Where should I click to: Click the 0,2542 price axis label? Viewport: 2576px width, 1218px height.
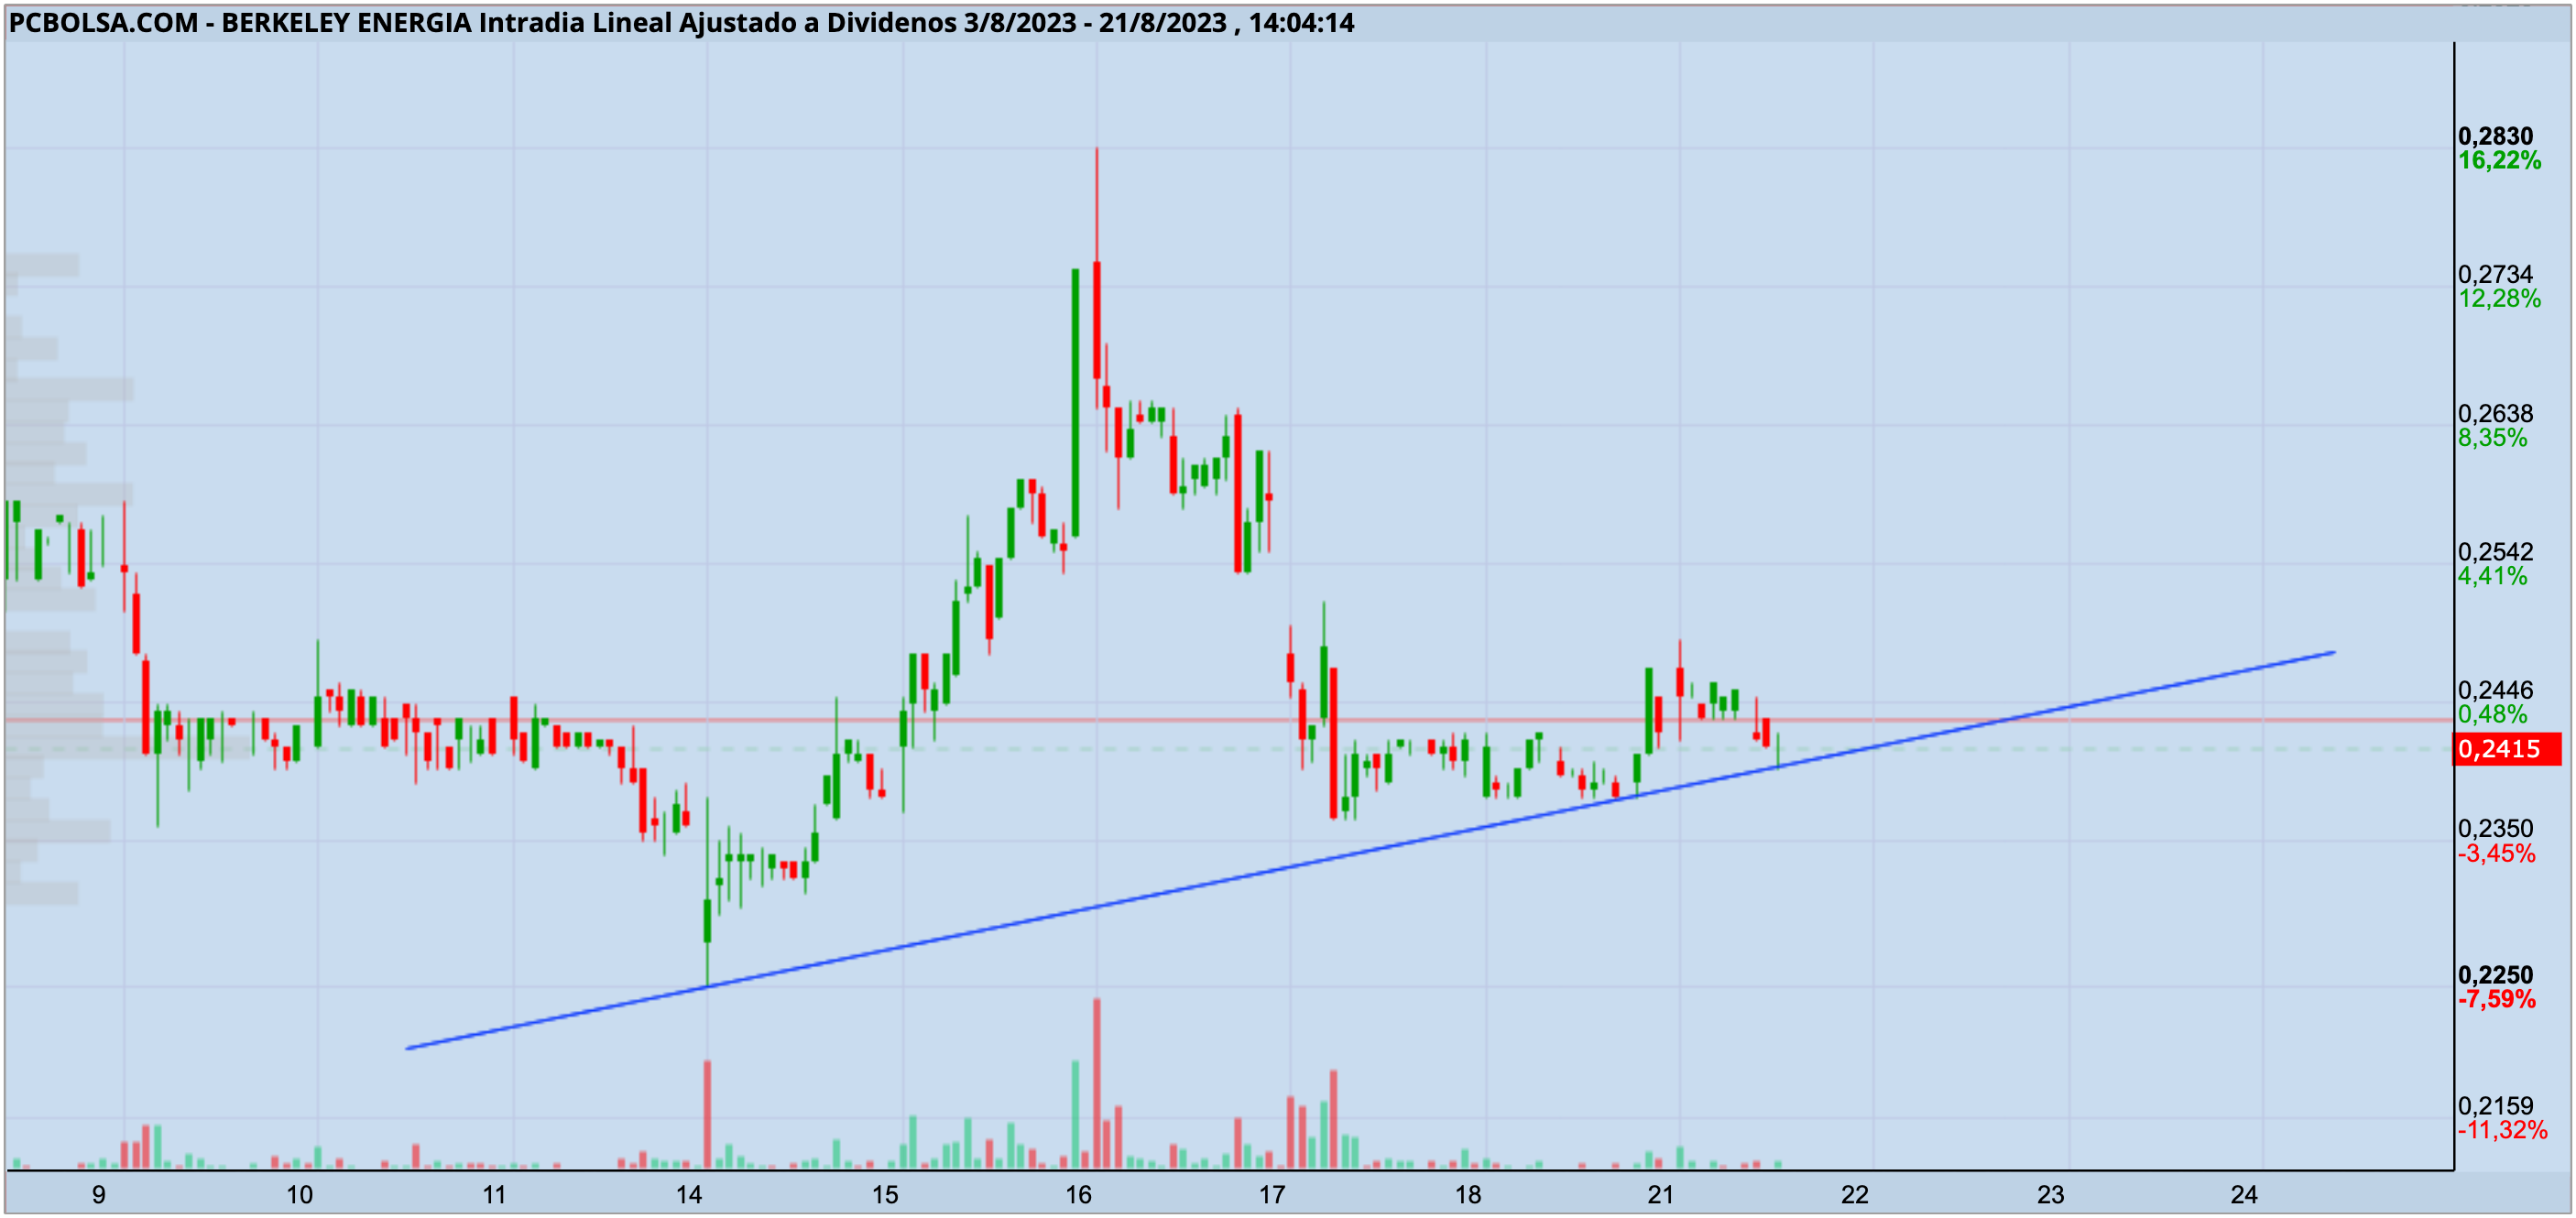point(2496,551)
